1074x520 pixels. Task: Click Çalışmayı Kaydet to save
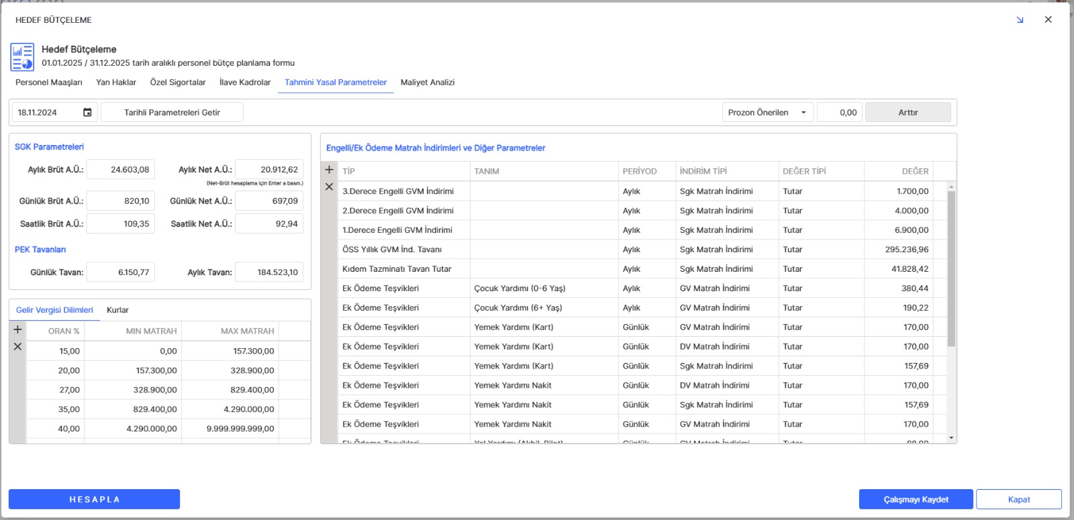916,499
